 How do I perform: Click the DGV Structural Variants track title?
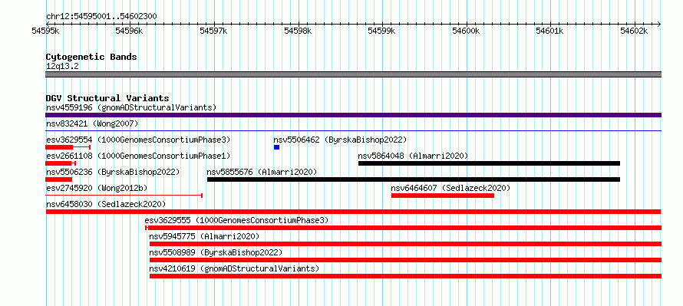point(107,98)
